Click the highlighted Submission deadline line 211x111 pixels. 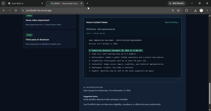[116, 51]
